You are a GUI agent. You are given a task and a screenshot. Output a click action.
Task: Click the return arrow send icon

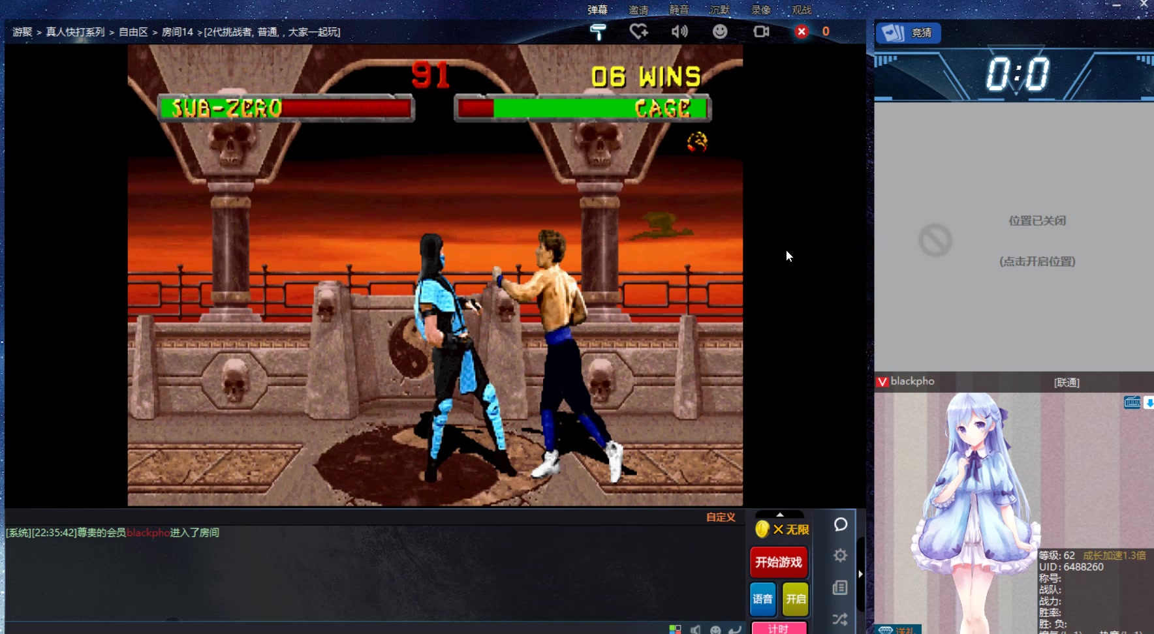[x=735, y=629]
